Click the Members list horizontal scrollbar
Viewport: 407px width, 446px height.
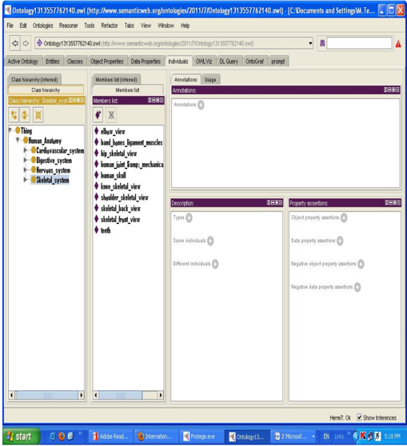coord(128,395)
